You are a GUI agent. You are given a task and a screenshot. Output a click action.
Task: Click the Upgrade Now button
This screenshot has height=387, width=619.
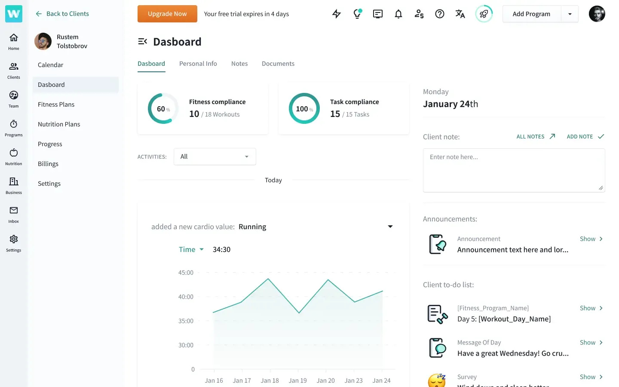(167, 14)
